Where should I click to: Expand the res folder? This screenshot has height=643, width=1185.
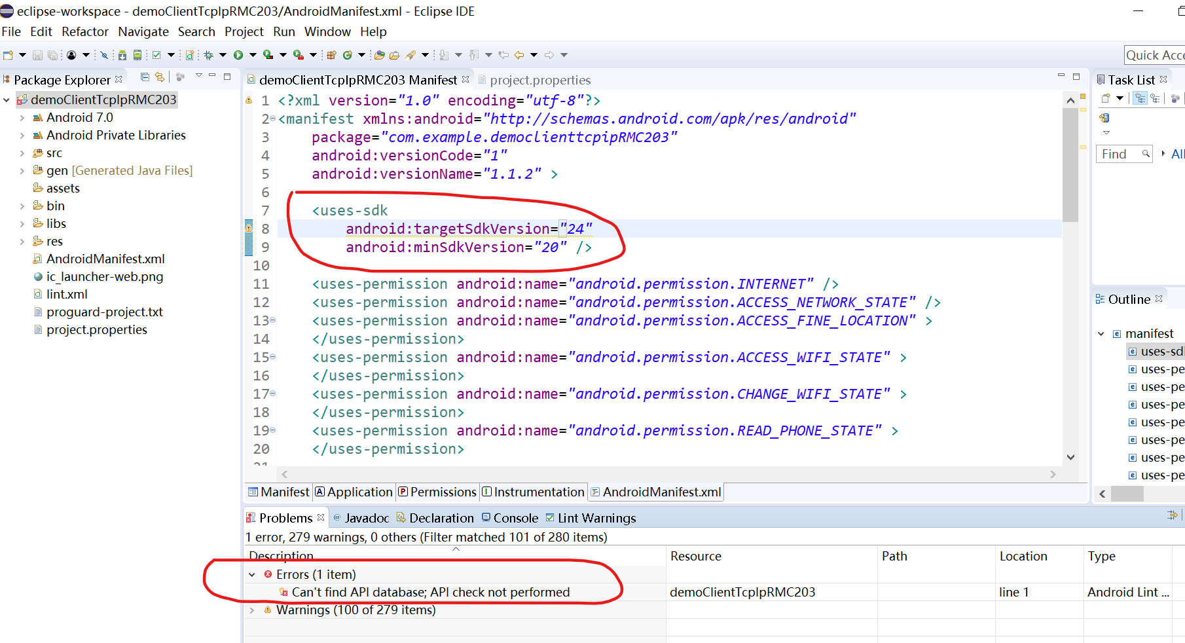click(x=22, y=241)
